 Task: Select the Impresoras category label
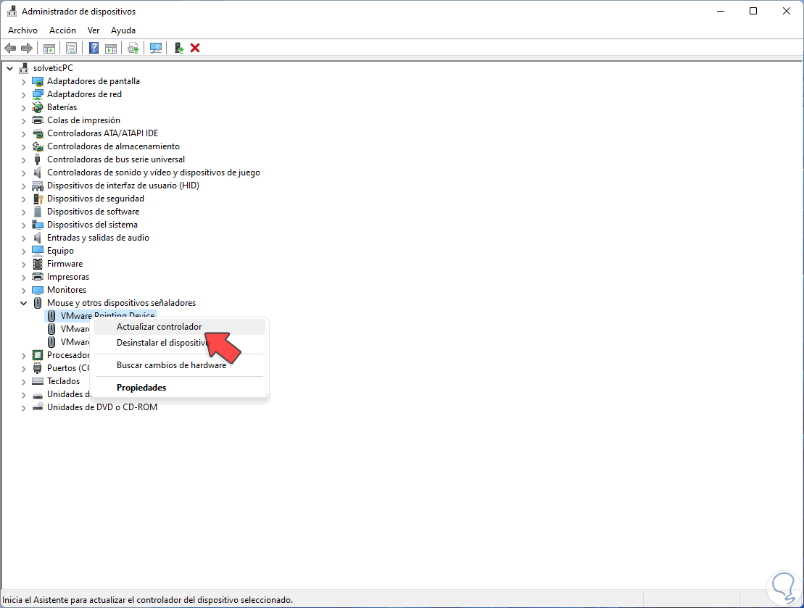coord(68,277)
